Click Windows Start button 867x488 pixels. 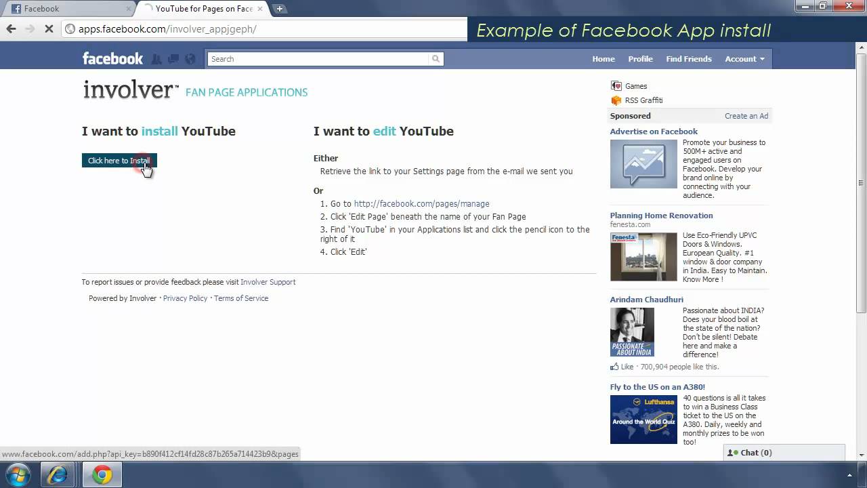[18, 474]
